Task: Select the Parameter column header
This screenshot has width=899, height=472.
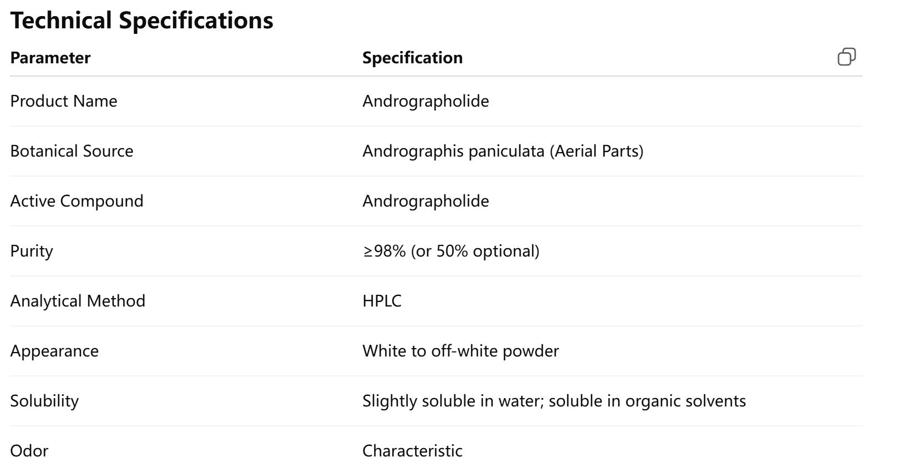Action: 49,58
